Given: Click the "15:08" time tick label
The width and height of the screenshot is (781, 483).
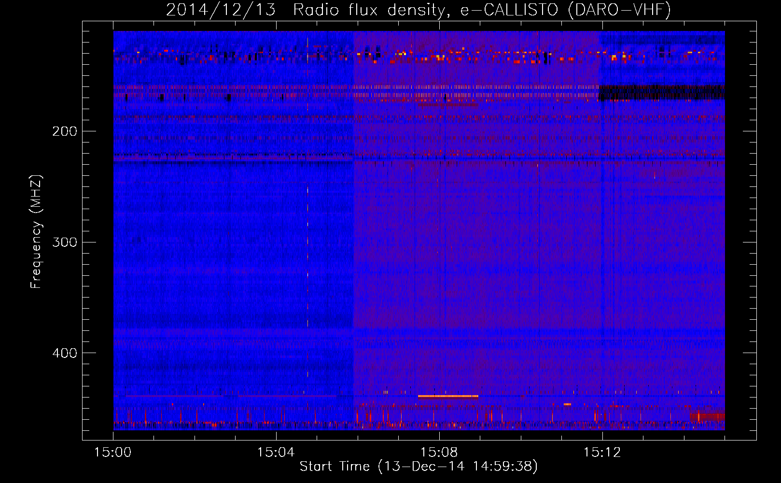Looking at the screenshot, I should 439,453.
